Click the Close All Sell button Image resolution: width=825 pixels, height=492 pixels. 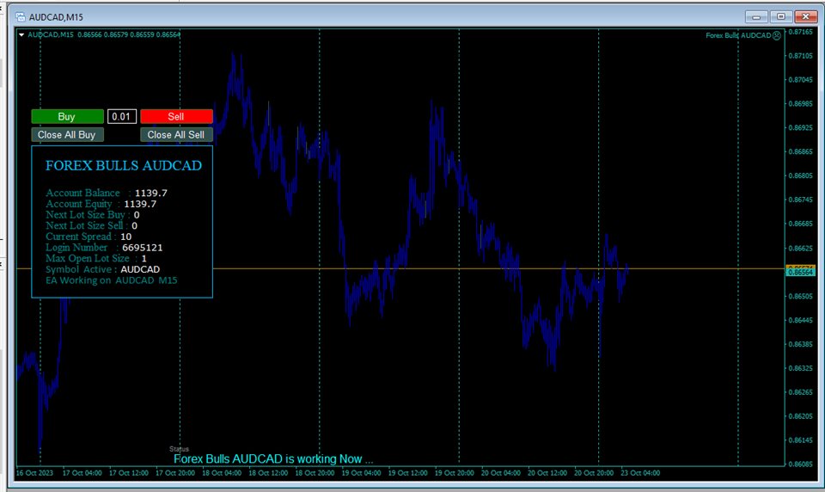[x=176, y=135]
